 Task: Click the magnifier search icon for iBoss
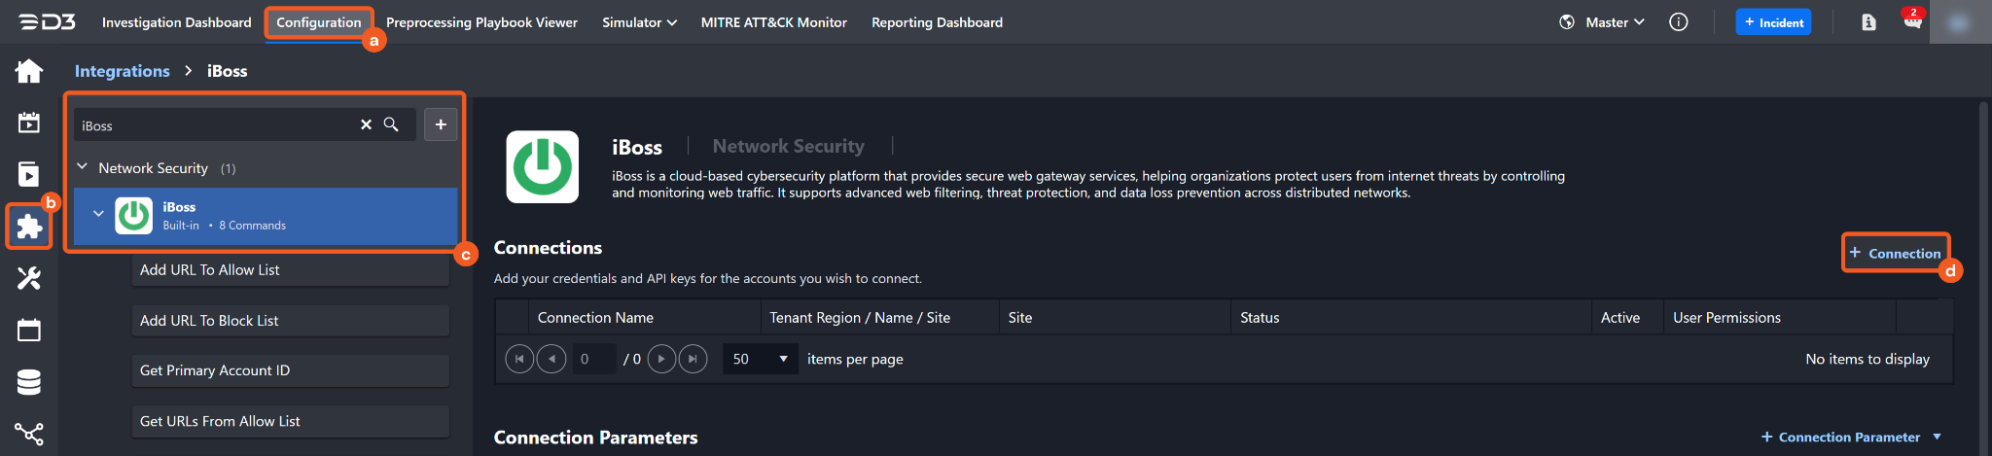click(x=391, y=124)
